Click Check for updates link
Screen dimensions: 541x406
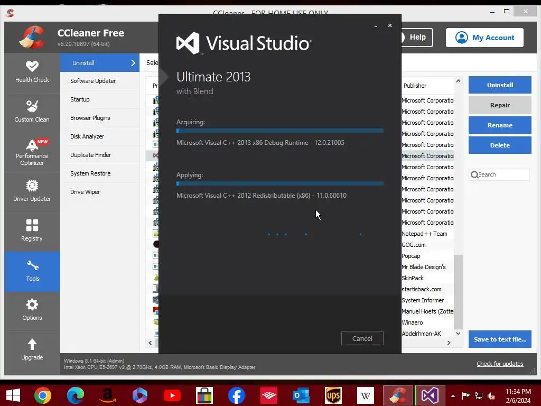(500, 364)
